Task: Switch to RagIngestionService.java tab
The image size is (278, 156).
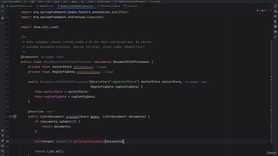Action: pos(19,6)
